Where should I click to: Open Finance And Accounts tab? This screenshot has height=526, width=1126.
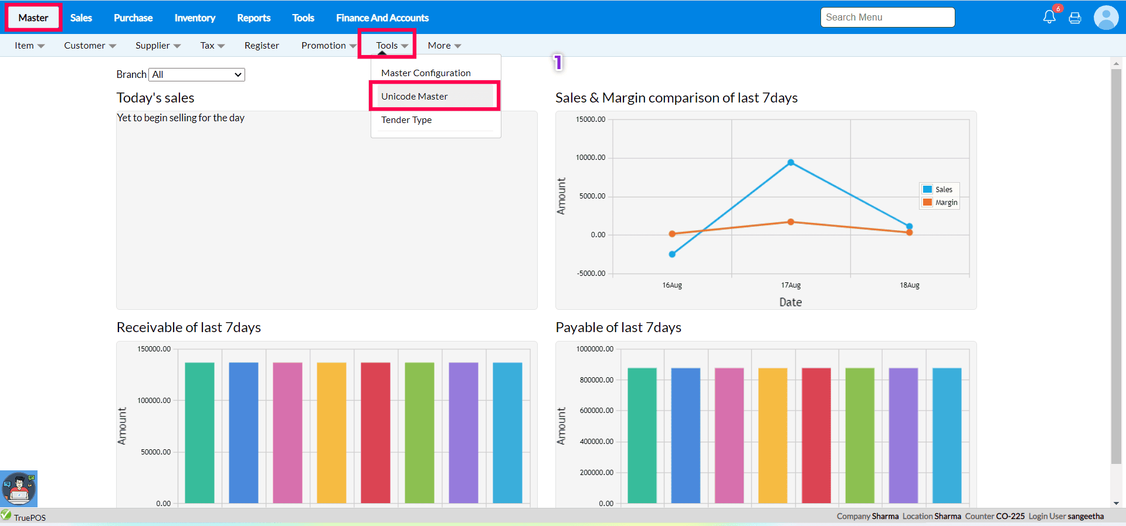pyautogui.click(x=382, y=18)
